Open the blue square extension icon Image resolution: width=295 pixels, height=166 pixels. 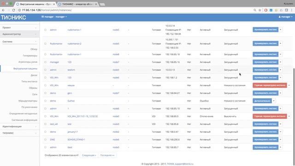pos(271,10)
